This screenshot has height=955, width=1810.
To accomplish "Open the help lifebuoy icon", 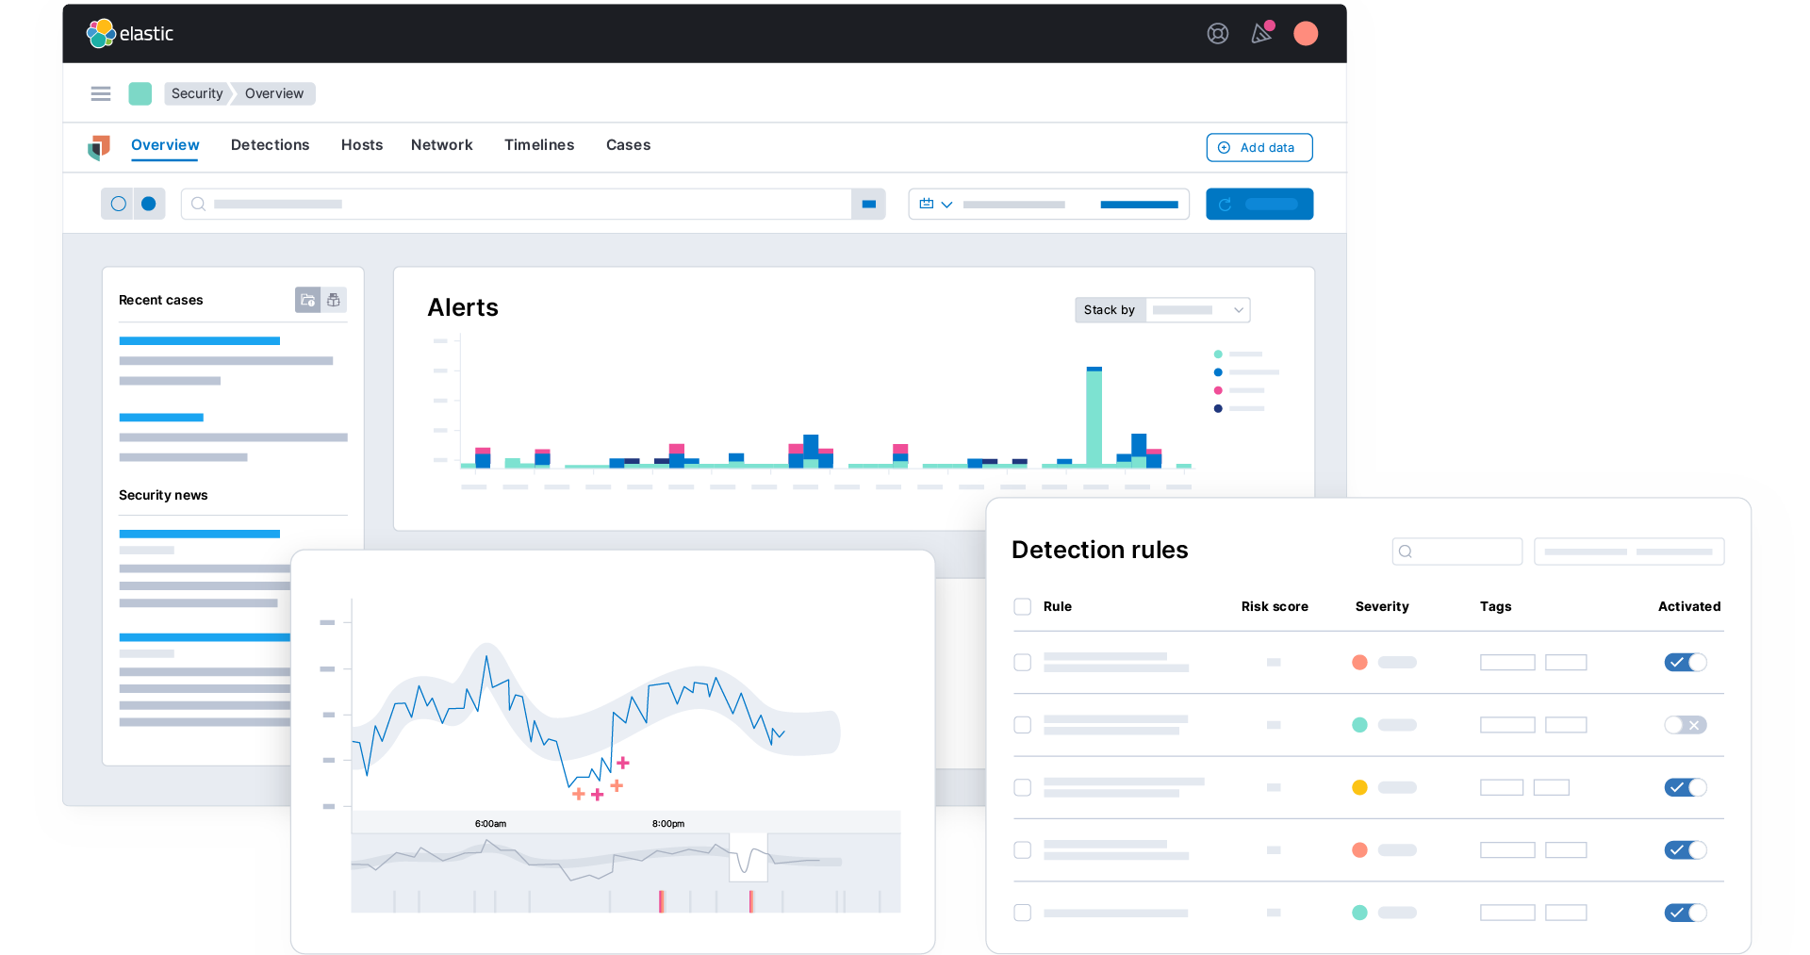I will pos(1218,34).
